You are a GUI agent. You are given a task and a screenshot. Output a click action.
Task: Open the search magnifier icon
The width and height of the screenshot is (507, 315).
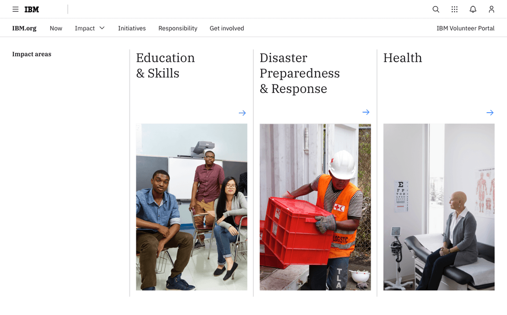(x=436, y=9)
